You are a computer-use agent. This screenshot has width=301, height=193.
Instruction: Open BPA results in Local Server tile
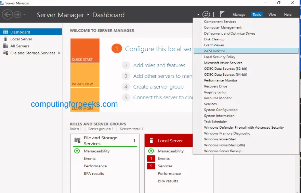coord(168,181)
